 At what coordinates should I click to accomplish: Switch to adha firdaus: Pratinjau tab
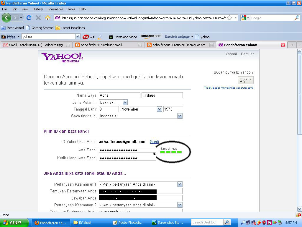pyautogui.click(x=180, y=45)
